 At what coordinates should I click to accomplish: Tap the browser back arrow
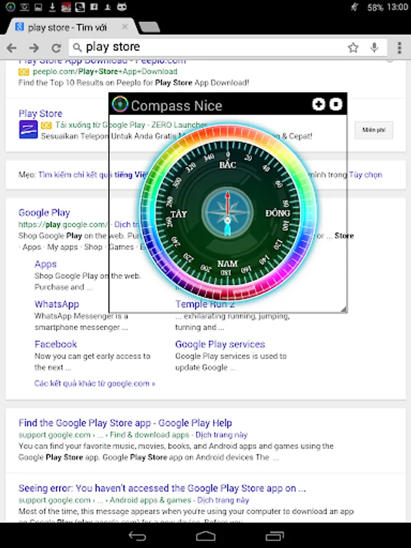tap(12, 48)
